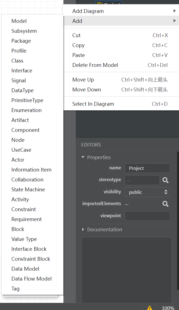Open the visibility dropdown
179x310 pixels.
click(x=147, y=192)
